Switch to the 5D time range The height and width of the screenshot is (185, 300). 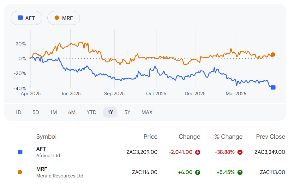[x=36, y=112]
